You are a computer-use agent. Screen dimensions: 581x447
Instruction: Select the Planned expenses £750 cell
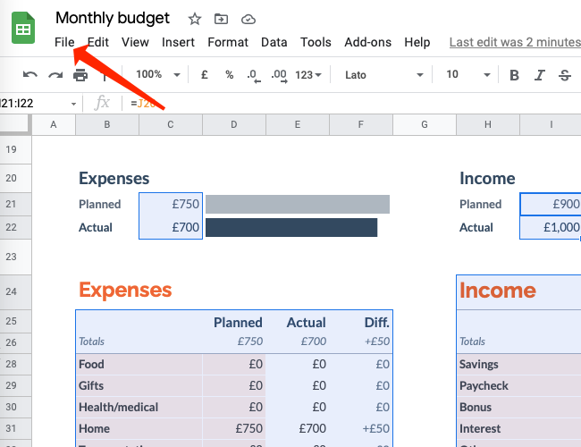coord(171,204)
